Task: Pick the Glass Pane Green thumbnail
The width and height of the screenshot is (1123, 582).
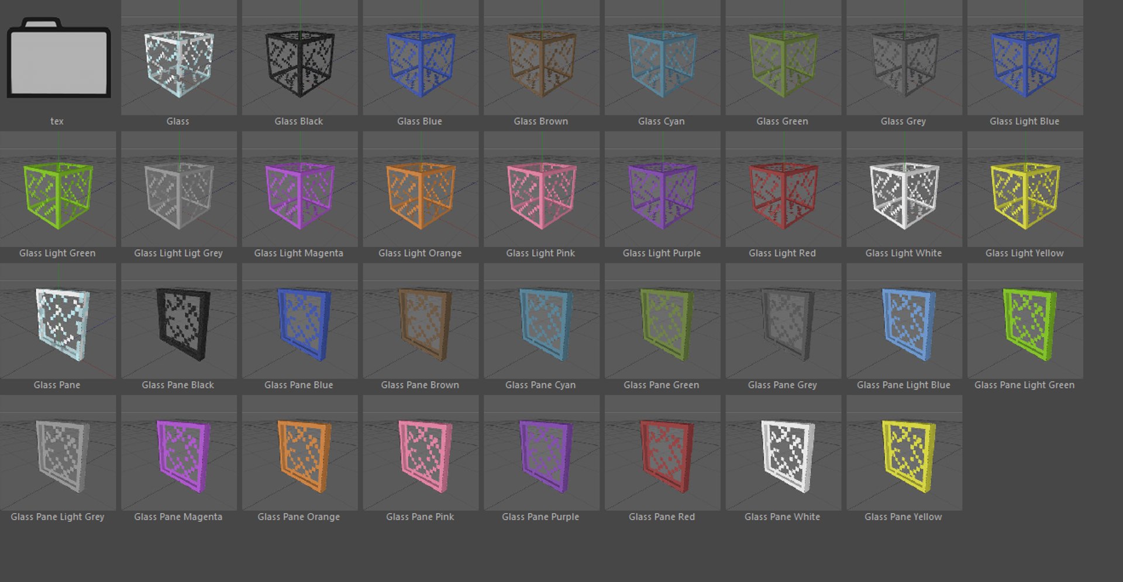Action: (663, 321)
